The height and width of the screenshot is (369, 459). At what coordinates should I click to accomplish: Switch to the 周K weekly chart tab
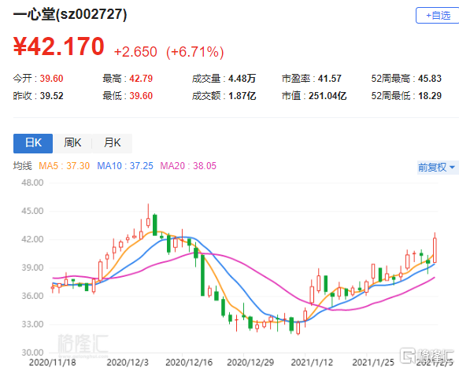(72, 143)
